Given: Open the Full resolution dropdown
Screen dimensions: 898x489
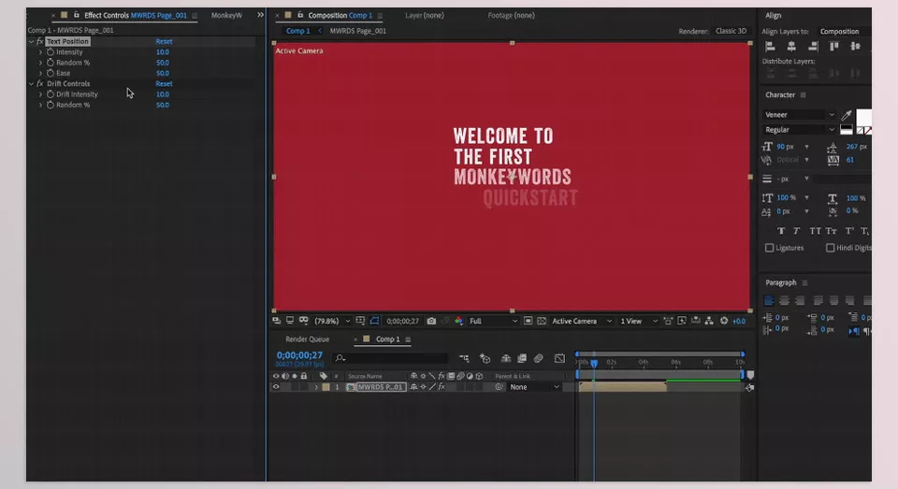Looking at the screenshot, I should pyautogui.click(x=493, y=322).
